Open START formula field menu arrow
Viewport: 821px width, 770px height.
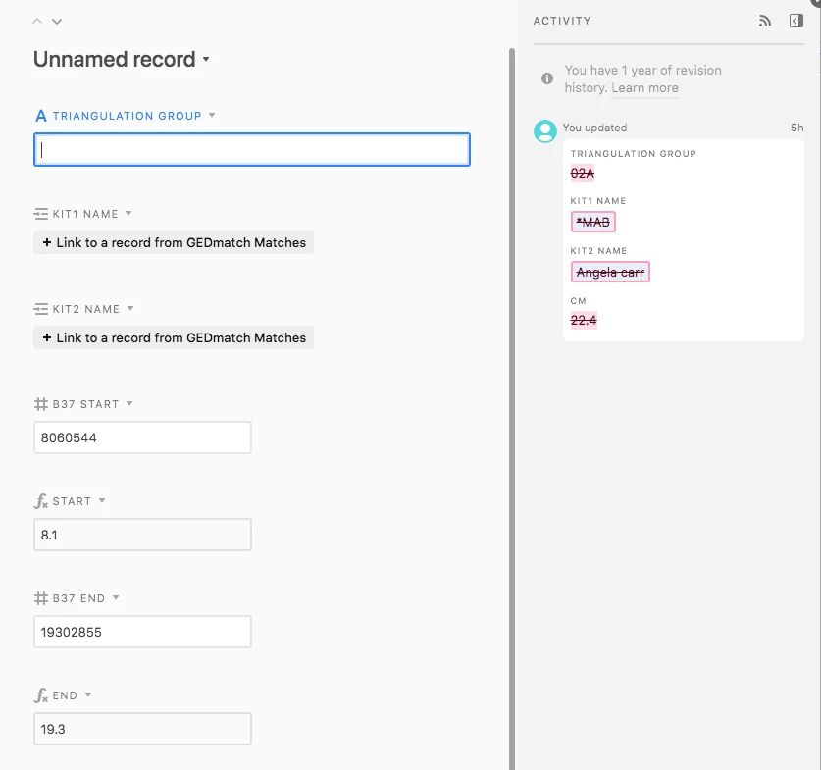click(x=102, y=500)
